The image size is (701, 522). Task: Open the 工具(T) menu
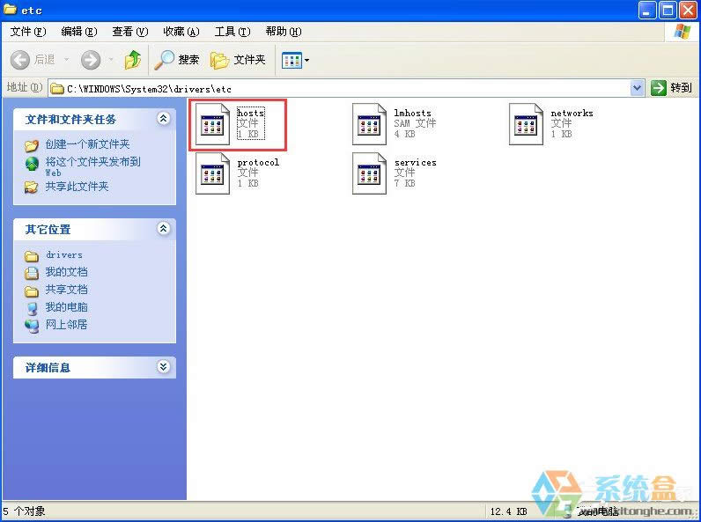click(x=232, y=32)
